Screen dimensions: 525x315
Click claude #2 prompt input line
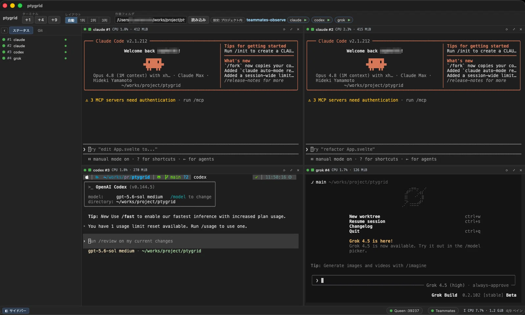413,149
